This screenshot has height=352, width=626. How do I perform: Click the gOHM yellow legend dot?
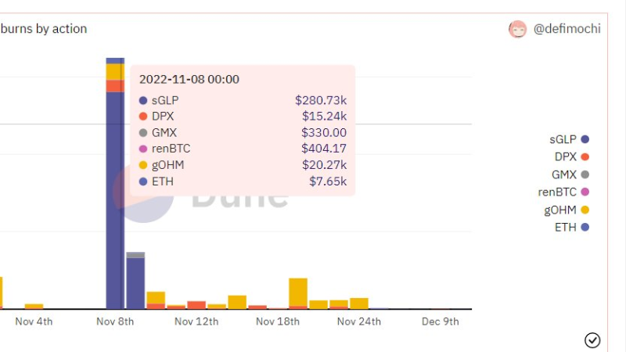585,210
